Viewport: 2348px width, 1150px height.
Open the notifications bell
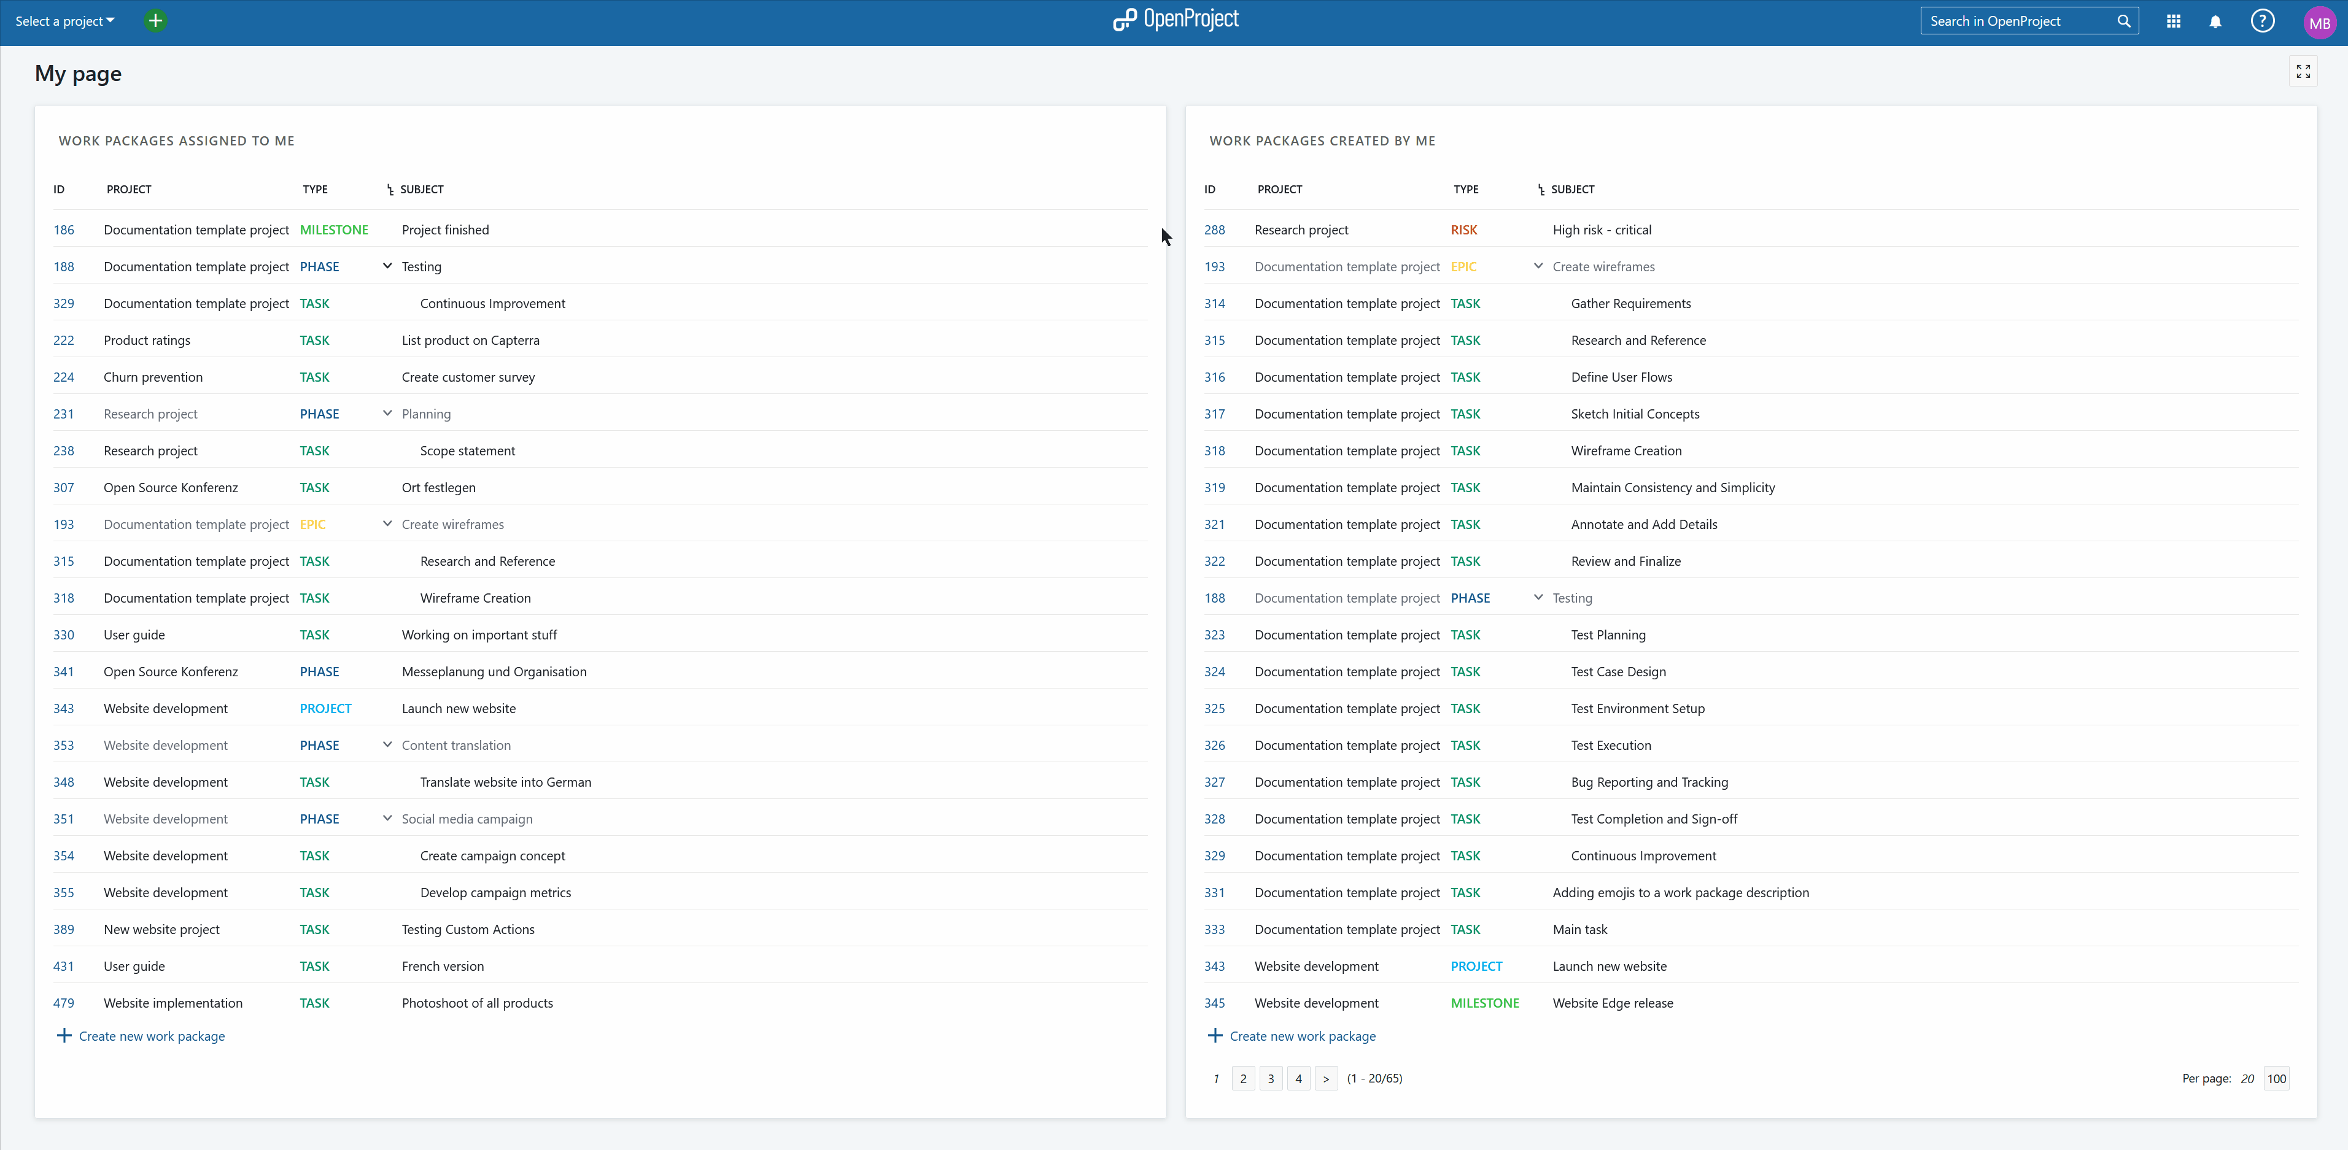[x=2215, y=22]
